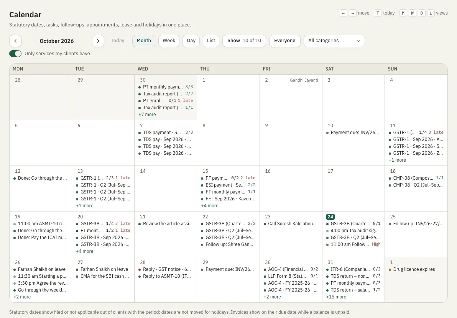457x318 pixels.
Task: Expand +2 more on October 26
Action: click(x=22, y=297)
